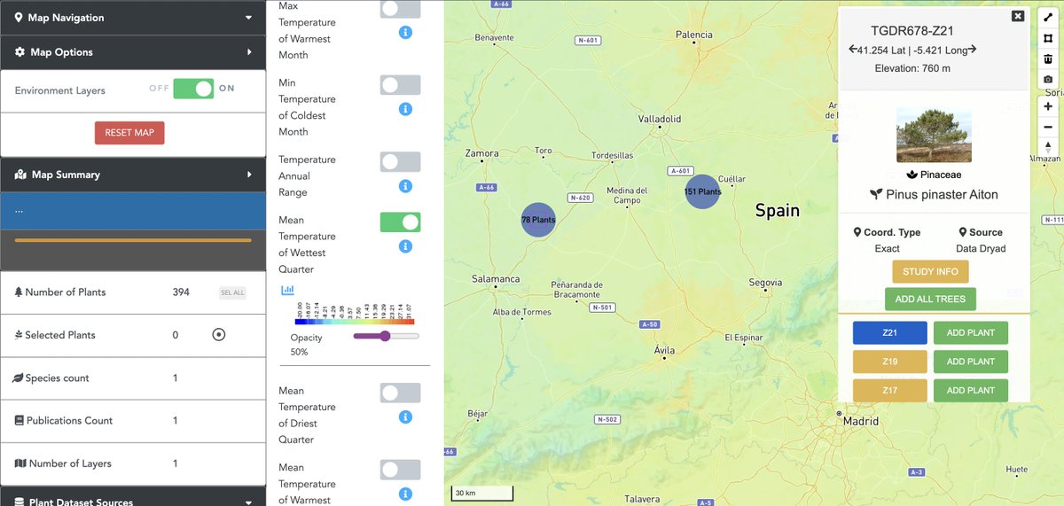Enable Mean Temperature of Warmest Quarter layer
This screenshot has width=1064, height=506.
point(400,470)
